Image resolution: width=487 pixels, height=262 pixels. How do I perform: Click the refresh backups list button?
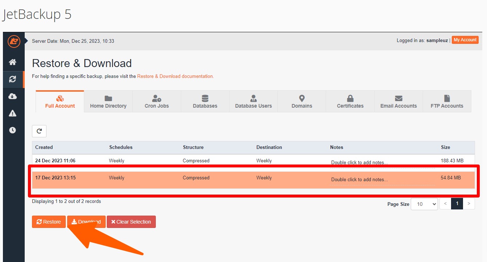coord(39,131)
